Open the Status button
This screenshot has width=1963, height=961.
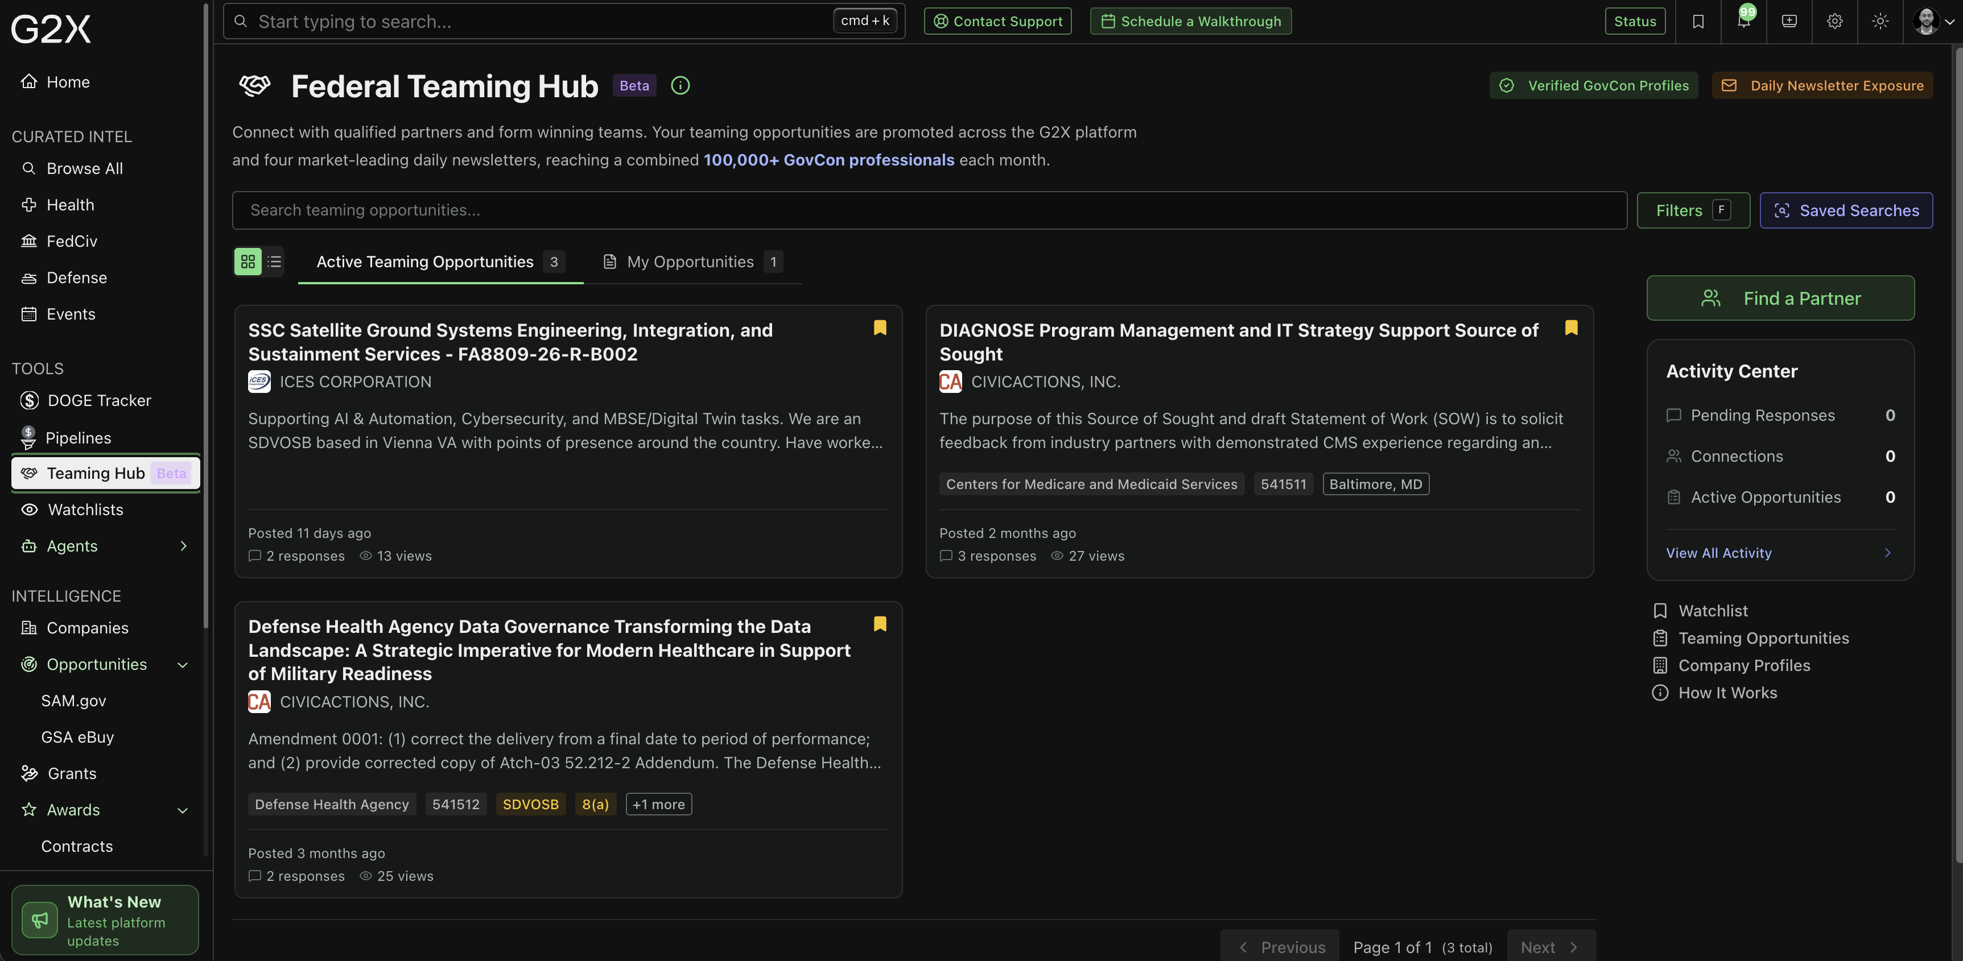click(x=1635, y=21)
